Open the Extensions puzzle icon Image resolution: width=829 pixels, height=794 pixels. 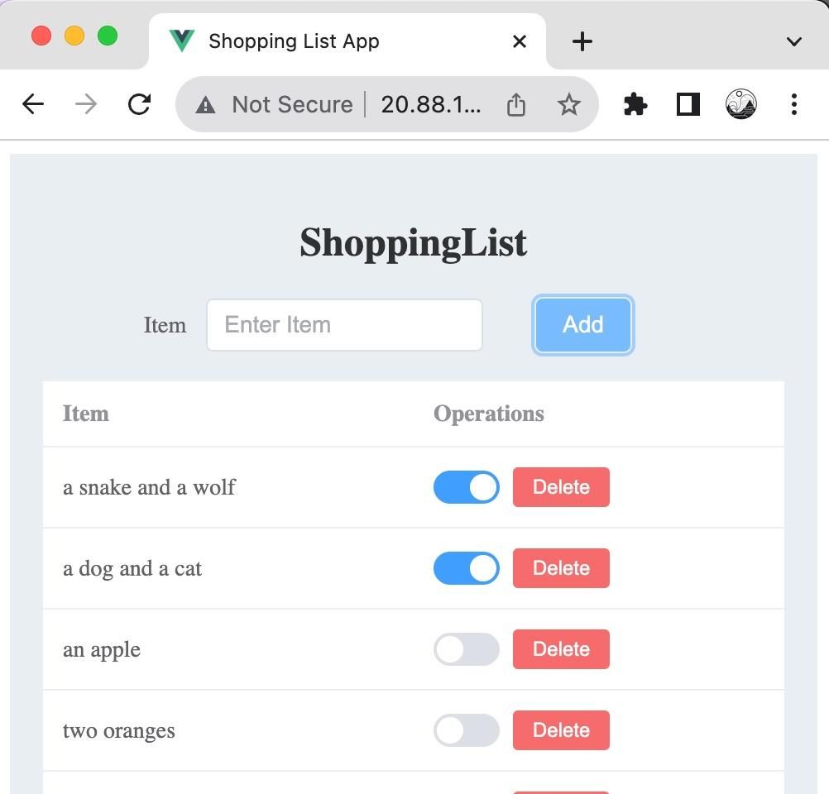[x=635, y=104]
